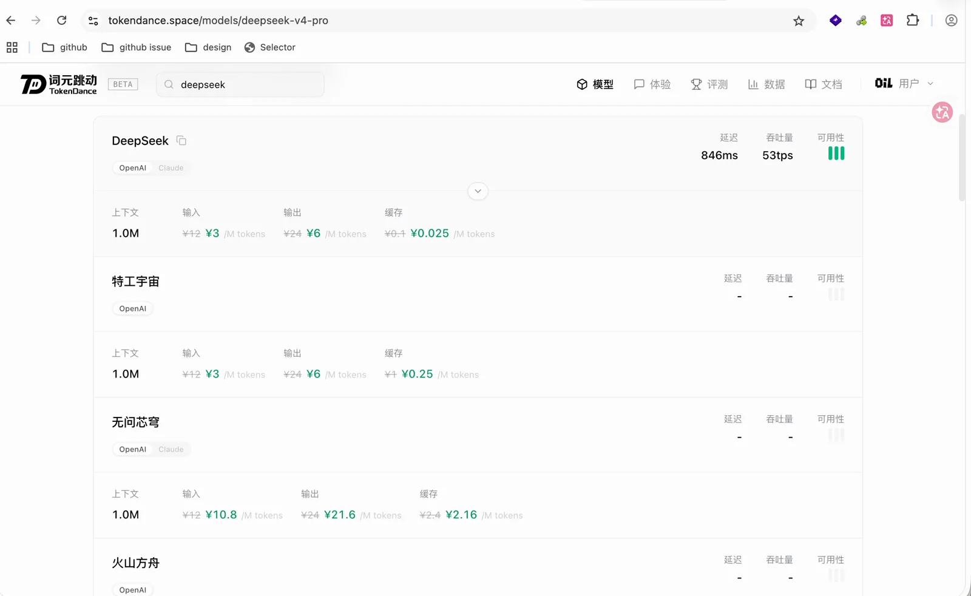Click 特工宇宙 cache price ¥0.25
The height and width of the screenshot is (596, 971).
(417, 374)
